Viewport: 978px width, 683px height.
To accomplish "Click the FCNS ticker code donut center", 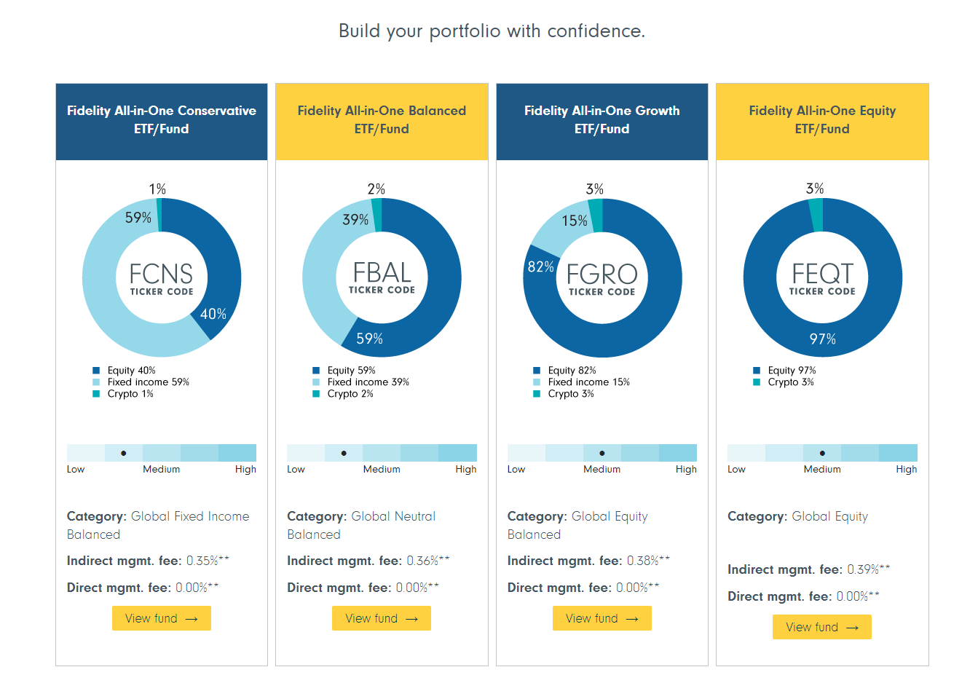I will 162,278.
